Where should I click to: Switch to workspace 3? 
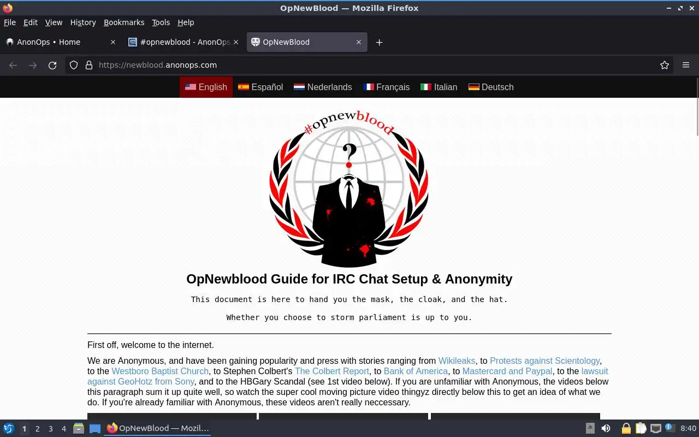(x=50, y=429)
